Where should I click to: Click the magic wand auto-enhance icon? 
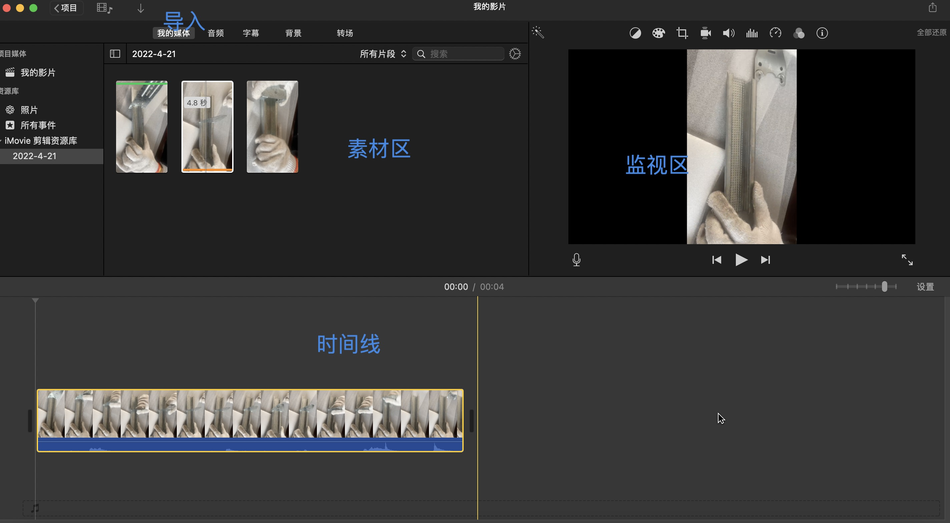pos(538,32)
